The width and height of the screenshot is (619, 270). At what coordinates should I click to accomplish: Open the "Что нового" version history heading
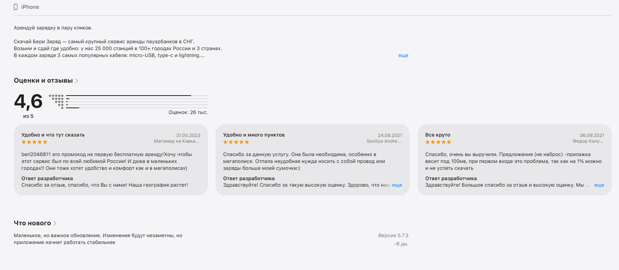pos(32,223)
